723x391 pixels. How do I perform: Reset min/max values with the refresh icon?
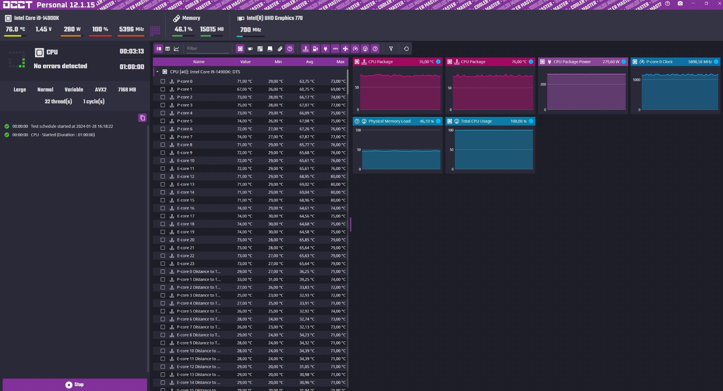(x=406, y=49)
